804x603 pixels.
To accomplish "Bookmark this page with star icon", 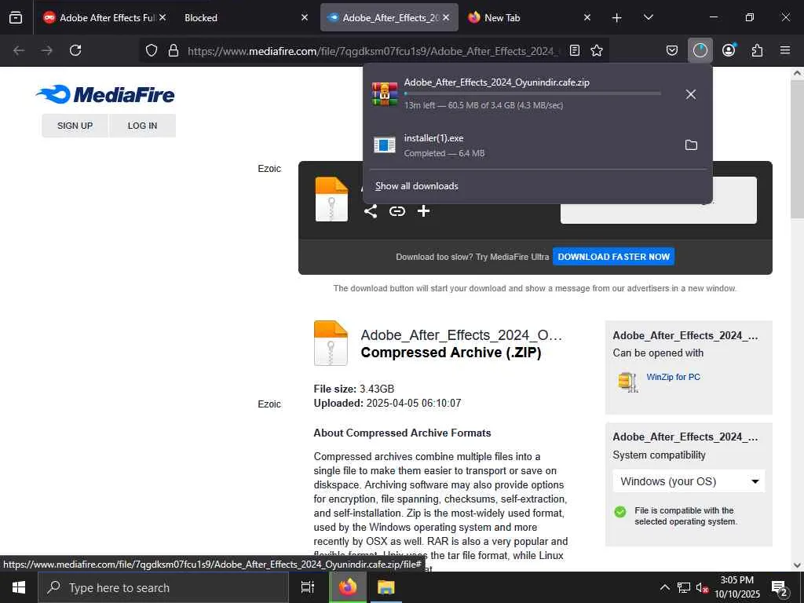I will pyautogui.click(x=597, y=50).
